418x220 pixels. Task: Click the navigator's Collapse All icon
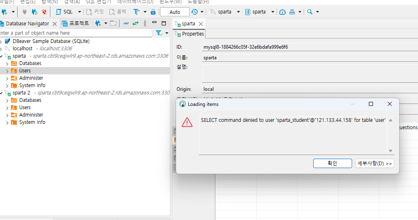(127, 24)
